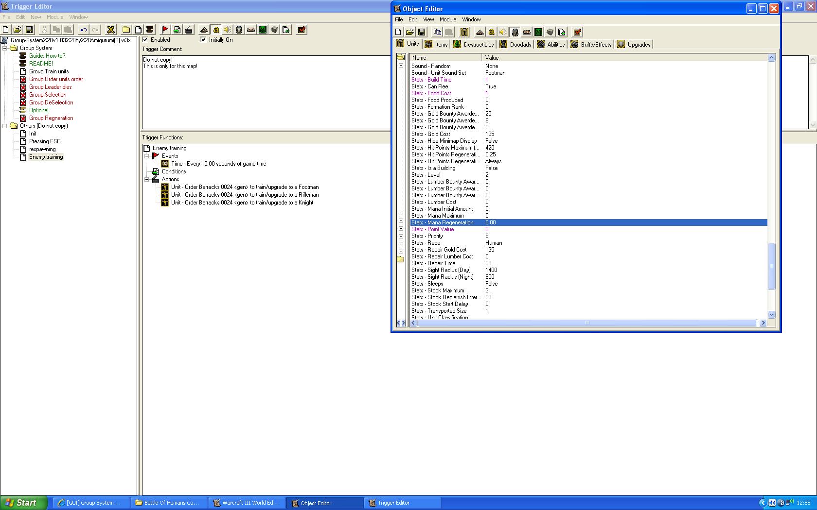Screen dimensions: 817x510
Task: Click Object Editor scrollbar down arrow
Action: pos(771,315)
